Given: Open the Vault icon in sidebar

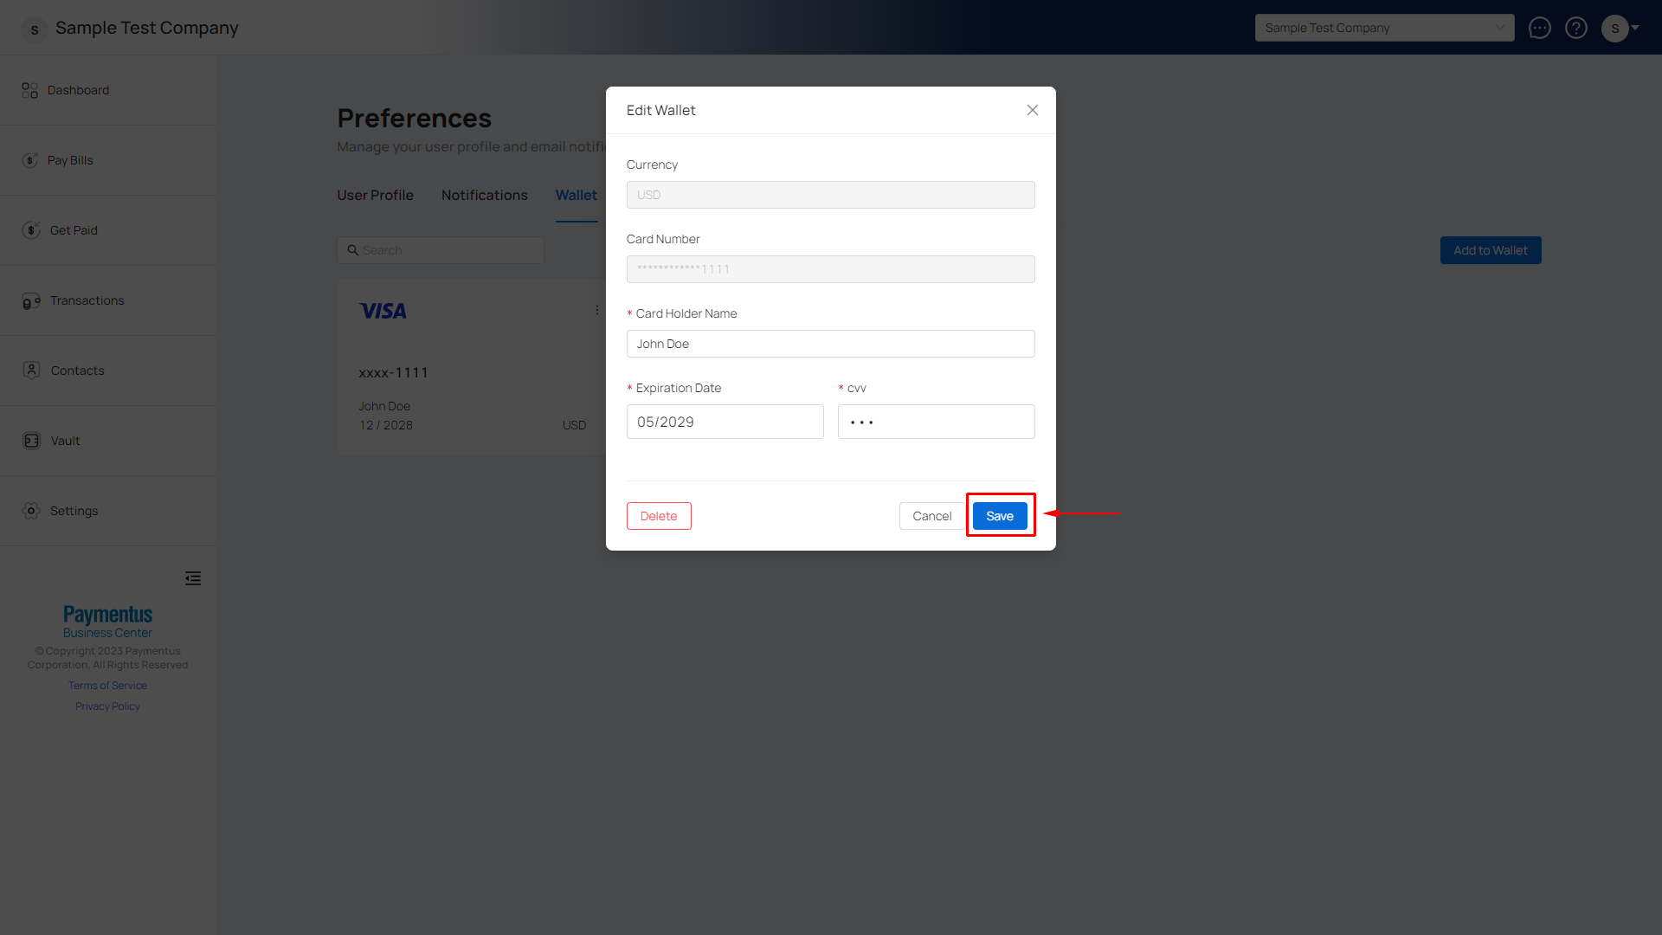Looking at the screenshot, I should pos(31,441).
